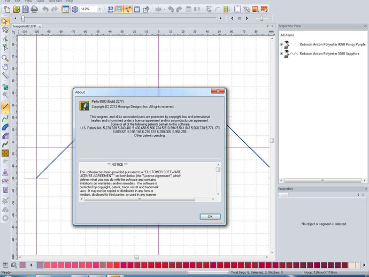This screenshot has height=277, width=369.
Task: Select the green curve stitch tool
Action: point(5,118)
